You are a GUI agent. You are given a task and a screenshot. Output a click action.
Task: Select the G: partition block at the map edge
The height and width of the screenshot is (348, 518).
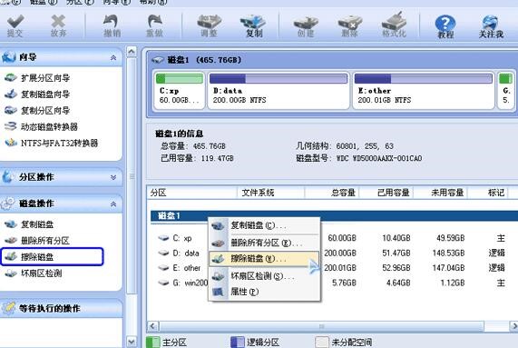(x=506, y=91)
